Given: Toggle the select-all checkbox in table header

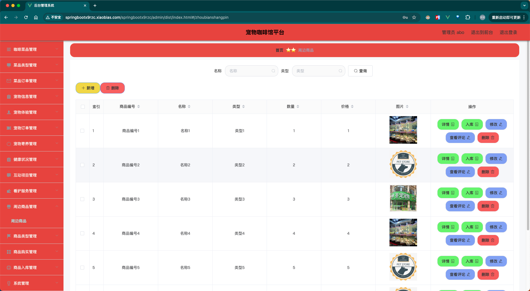Looking at the screenshot, I should (83, 107).
